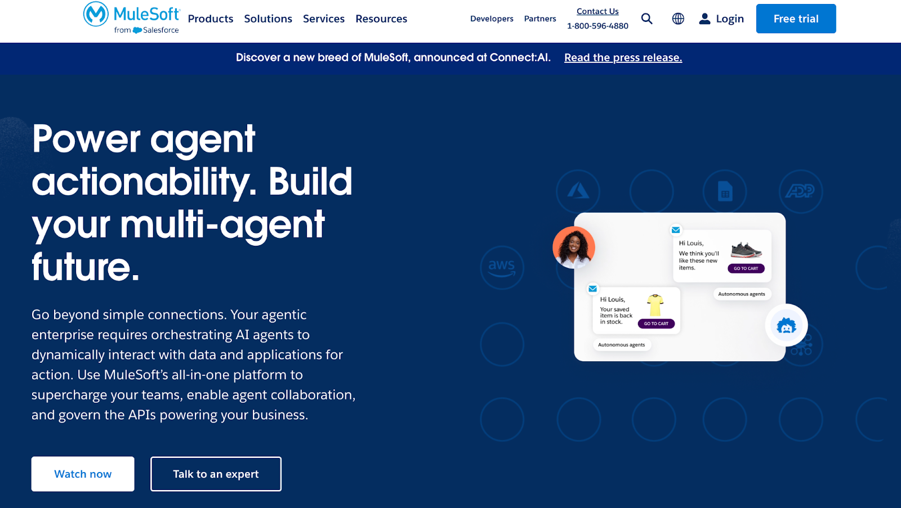Click the Login user icon
The width and height of the screenshot is (901, 508).
point(704,19)
